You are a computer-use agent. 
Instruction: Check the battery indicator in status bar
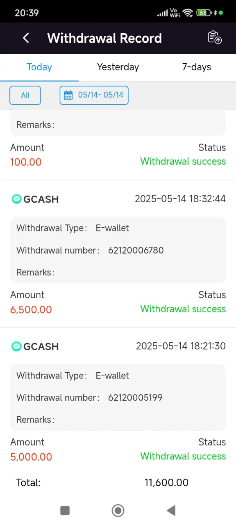(x=204, y=13)
